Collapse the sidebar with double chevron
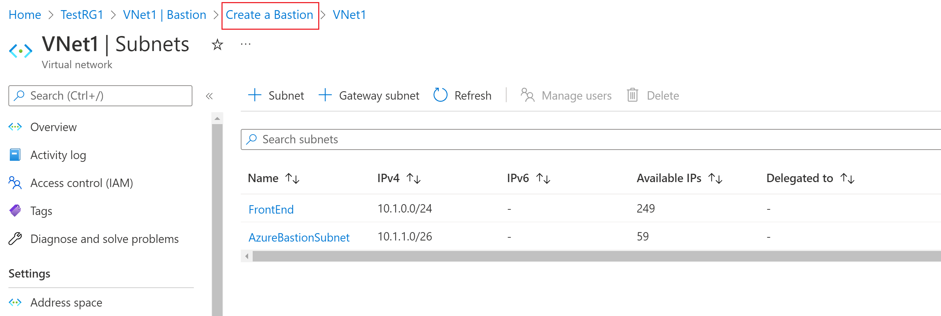941x316 pixels. [209, 96]
